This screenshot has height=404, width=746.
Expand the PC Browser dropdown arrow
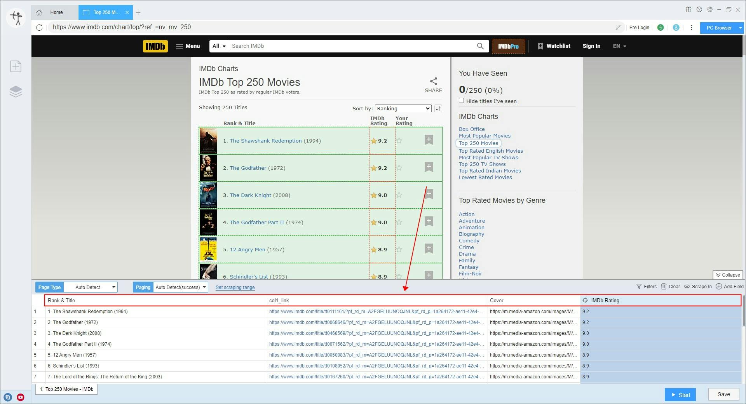pos(741,28)
